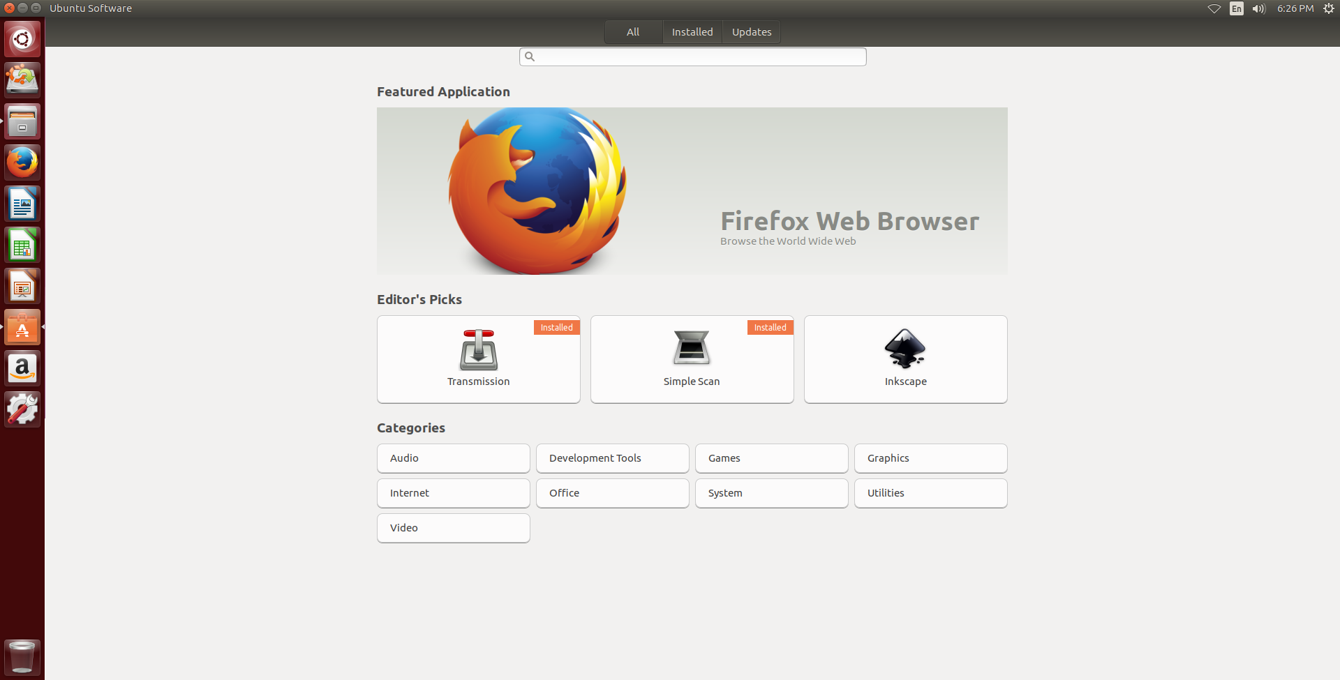Open the Firefox featured application banner
This screenshot has width=1340, height=680.
click(x=692, y=191)
